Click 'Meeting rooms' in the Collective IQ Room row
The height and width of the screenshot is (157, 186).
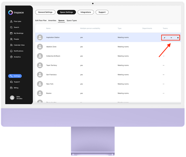[x=123, y=56]
